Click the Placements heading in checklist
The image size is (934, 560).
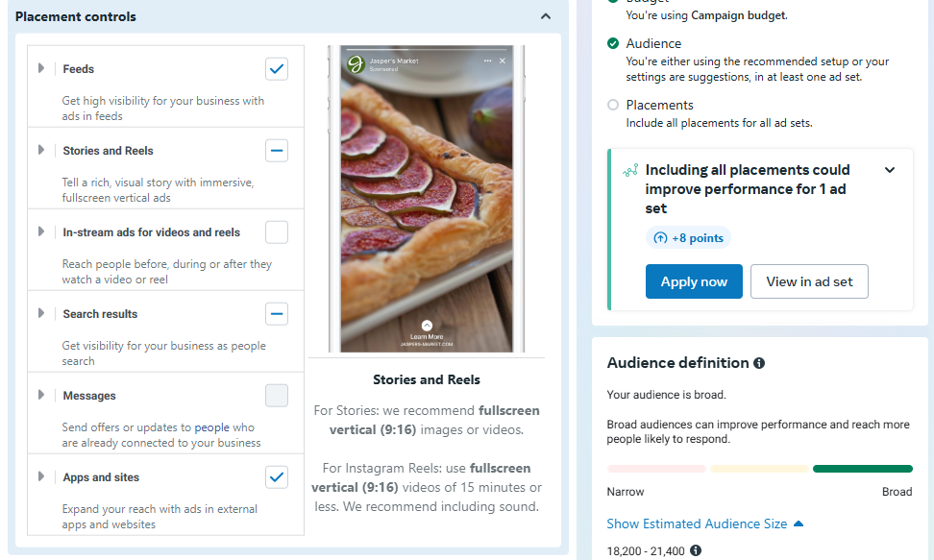coord(659,105)
